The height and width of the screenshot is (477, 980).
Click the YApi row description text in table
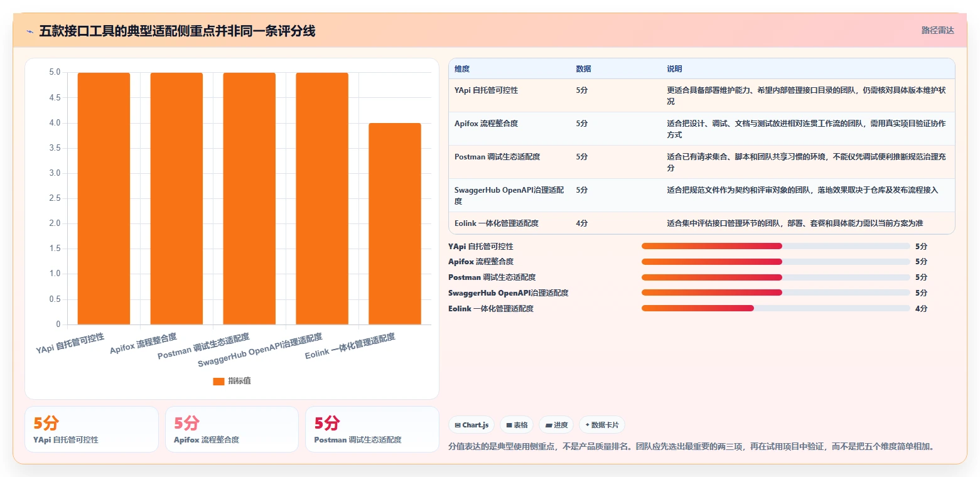click(x=806, y=95)
